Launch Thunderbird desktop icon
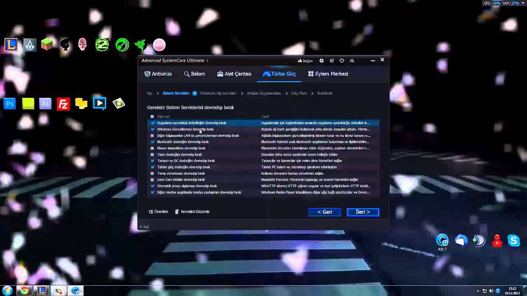527x296 pixels. 461,240
